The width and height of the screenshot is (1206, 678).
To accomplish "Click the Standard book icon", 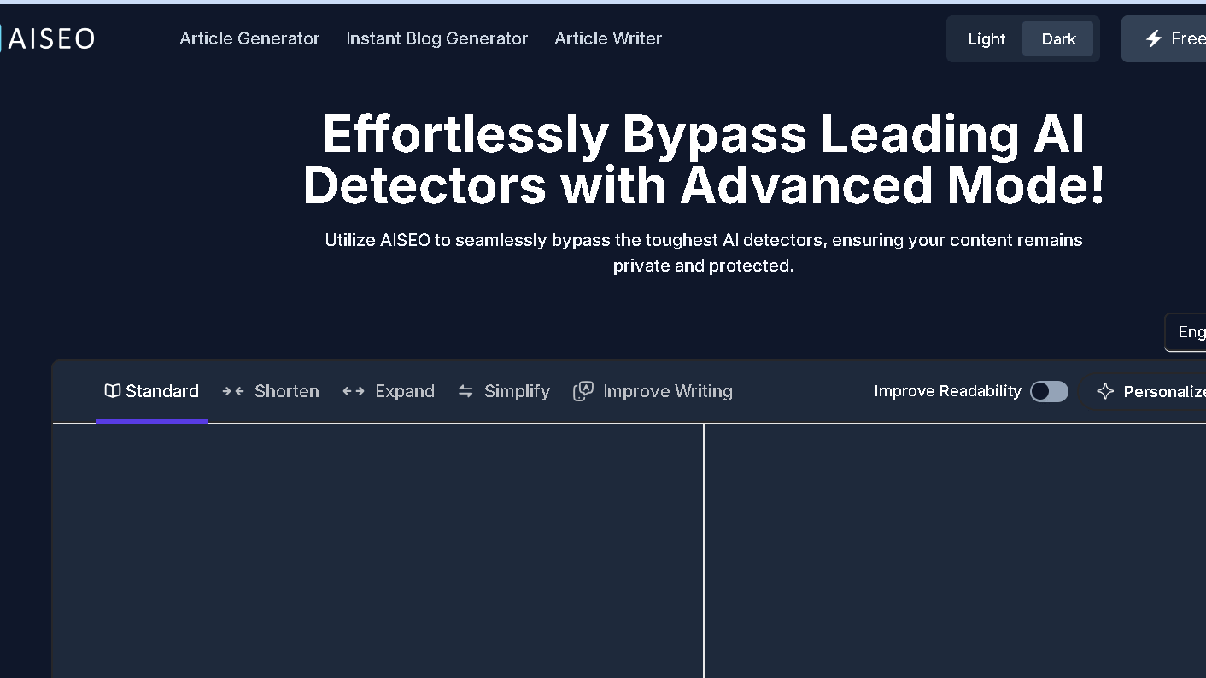I will pyautogui.click(x=112, y=391).
